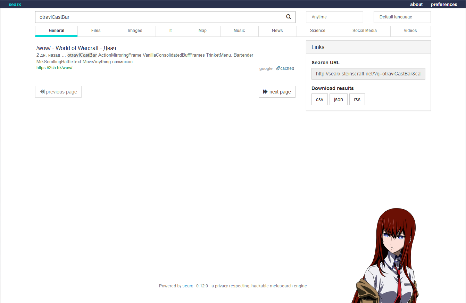466x303 pixels.
Task: Open the preferences page
Action: coord(444,5)
